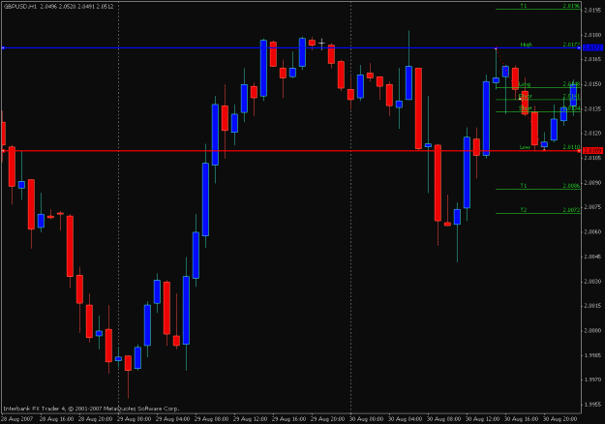605x424 pixels.
Task: Click 2.0060 on the price axis
Action: (x=592, y=232)
